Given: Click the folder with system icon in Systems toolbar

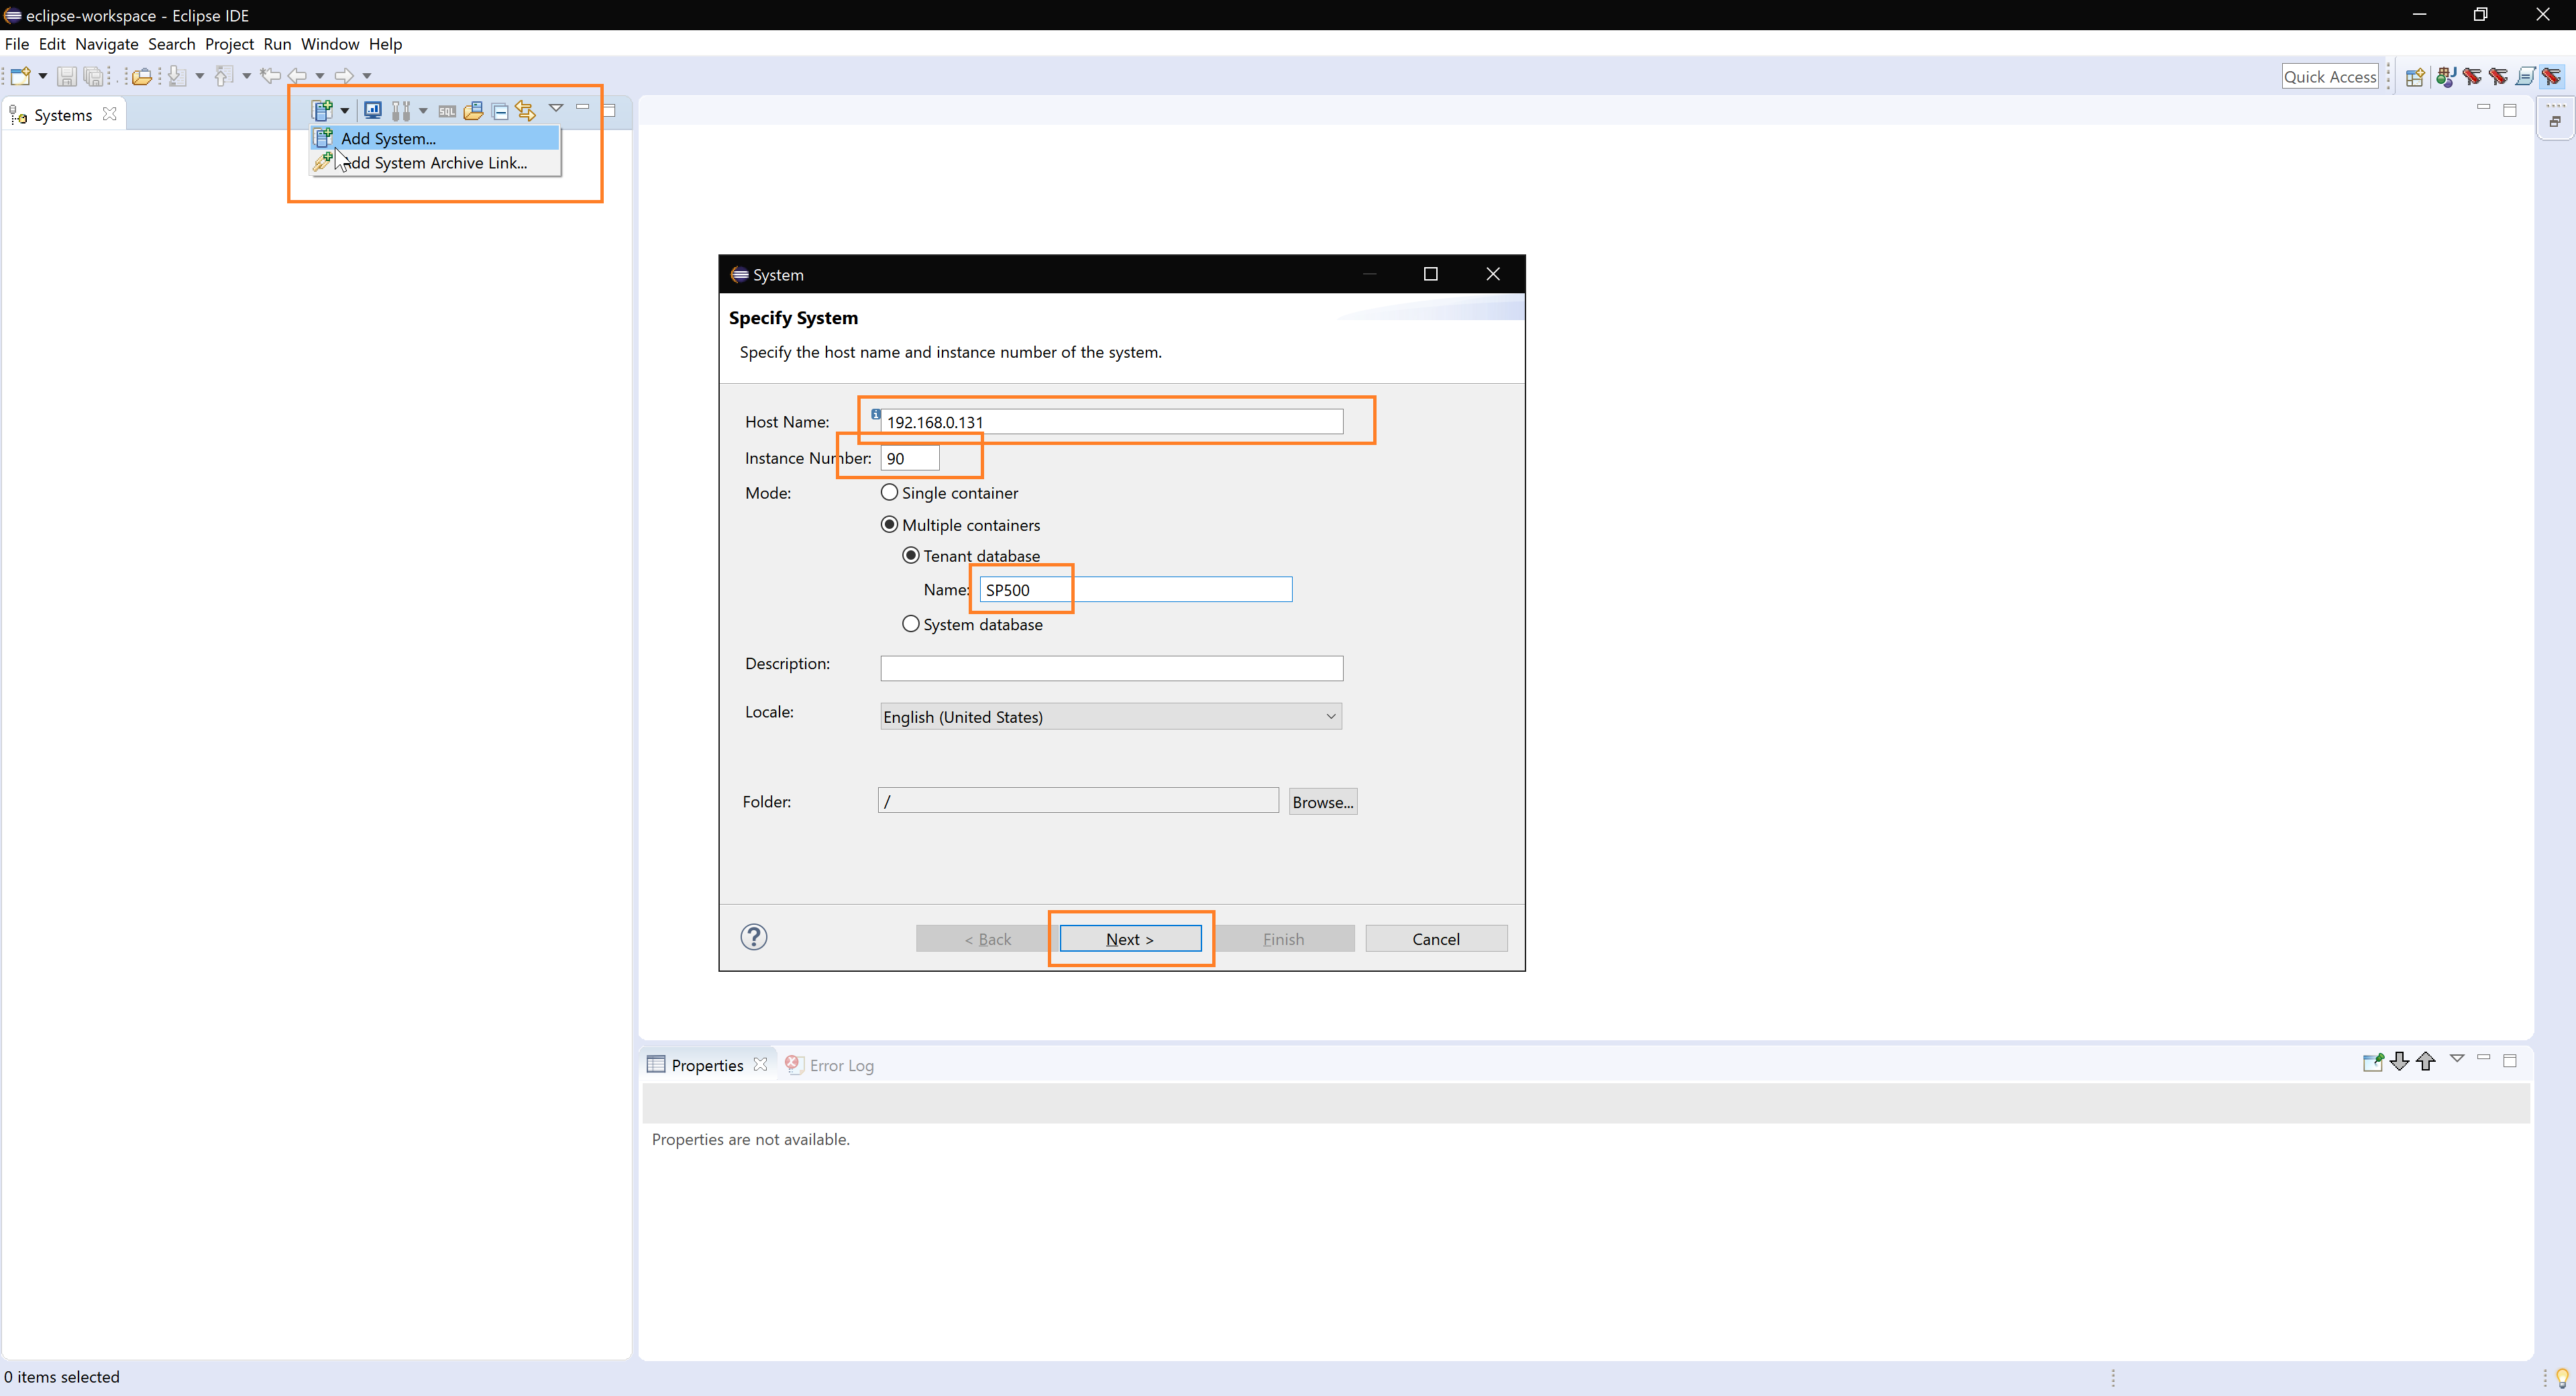Looking at the screenshot, I should click(x=473, y=110).
